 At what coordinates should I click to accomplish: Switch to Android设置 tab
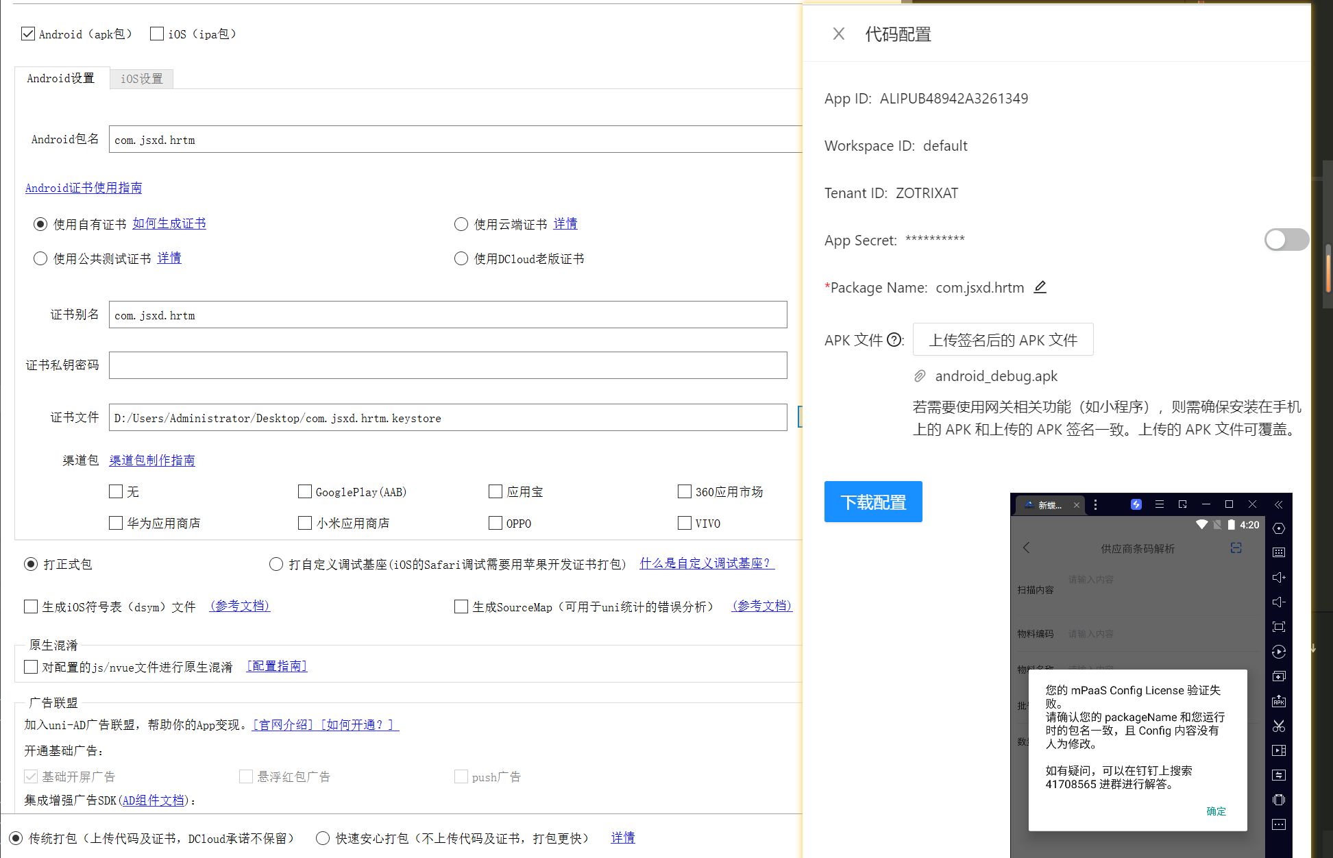pos(61,78)
